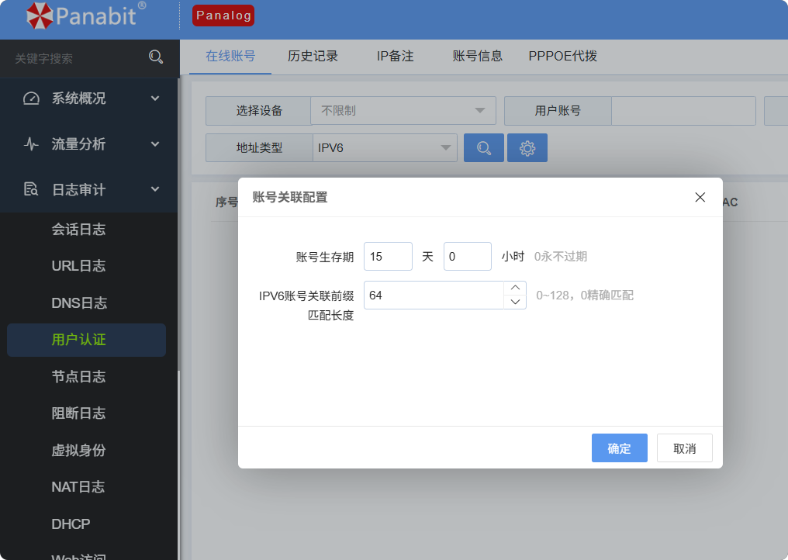Open 会话日志 in the sidebar
Screen dimensions: 788x560
pyautogui.click(x=78, y=230)
